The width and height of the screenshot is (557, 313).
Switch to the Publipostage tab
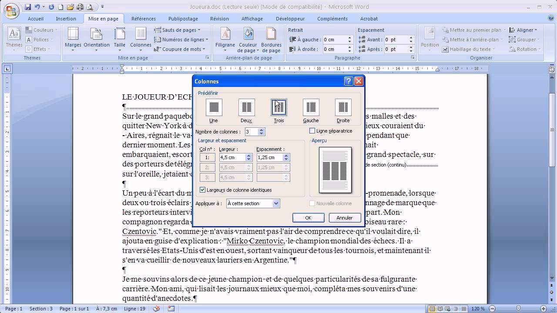[x=183, y=19]
